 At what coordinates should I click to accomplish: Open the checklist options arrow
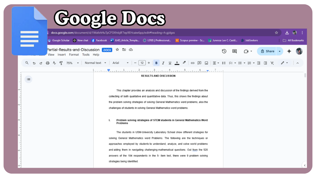point(235,63)
